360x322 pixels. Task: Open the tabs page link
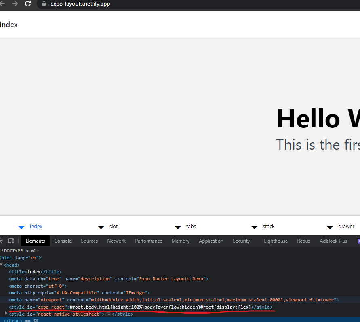191,226
